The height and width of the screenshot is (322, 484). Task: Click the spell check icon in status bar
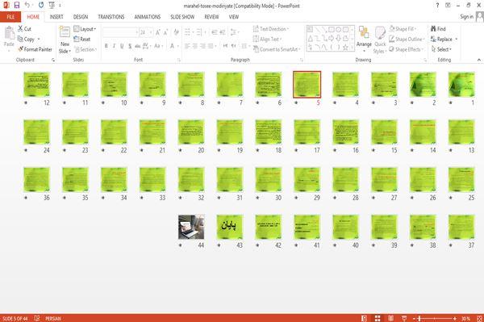37,318
